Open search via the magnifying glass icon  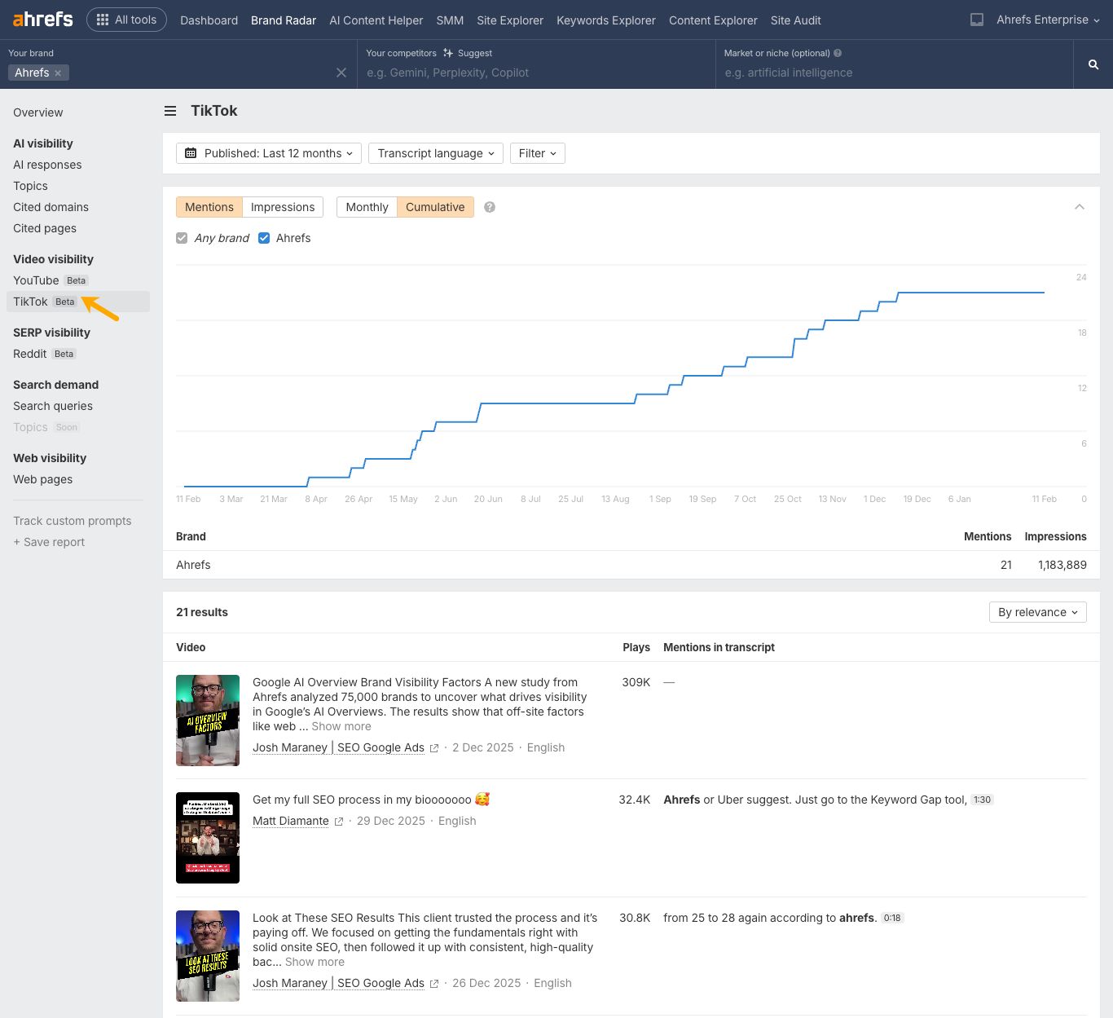pos(1093,64)
